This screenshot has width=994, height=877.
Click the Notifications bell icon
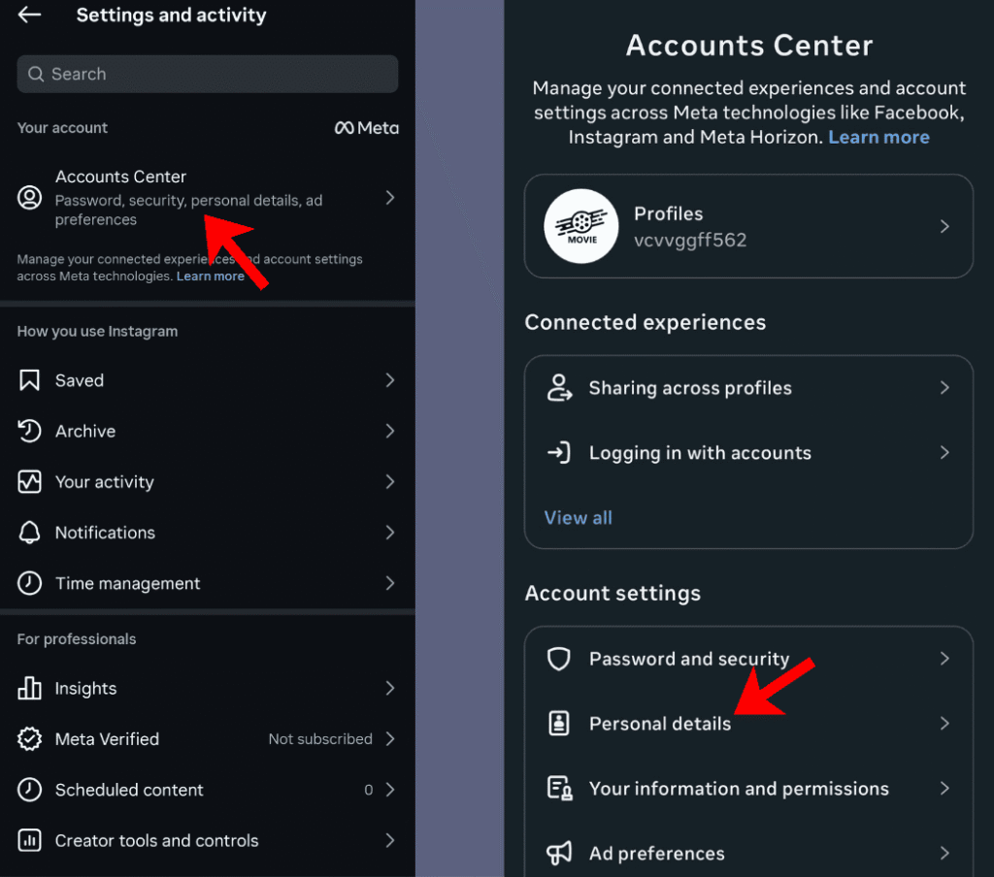click(30, 533)
